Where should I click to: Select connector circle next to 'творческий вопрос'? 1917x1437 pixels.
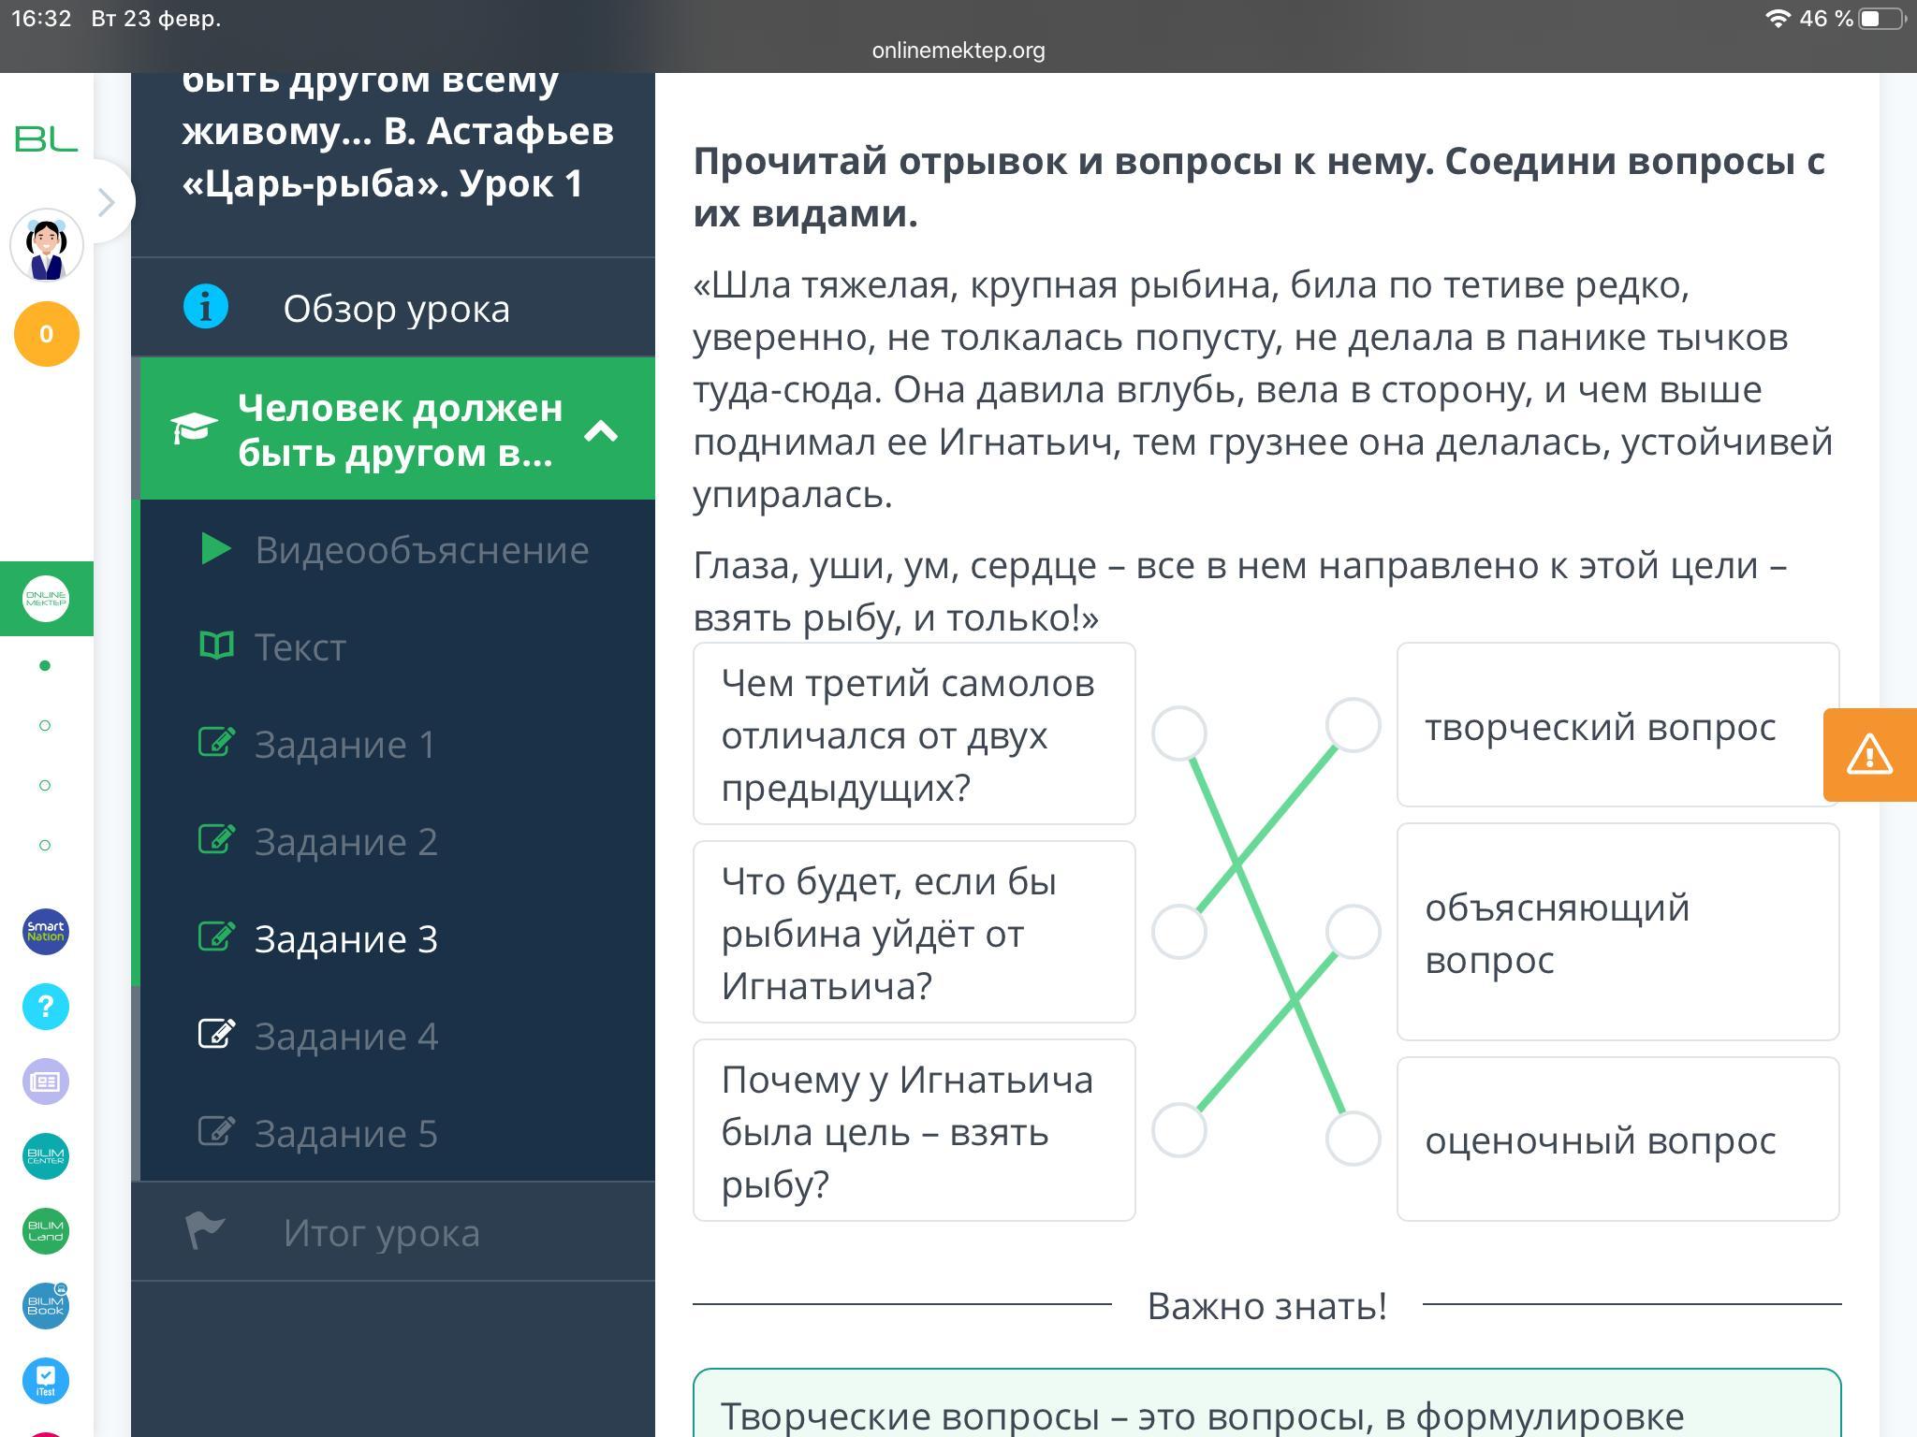click(1354, 725)
